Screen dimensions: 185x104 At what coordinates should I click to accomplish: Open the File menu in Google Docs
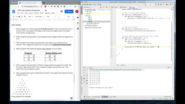[18, 13]
